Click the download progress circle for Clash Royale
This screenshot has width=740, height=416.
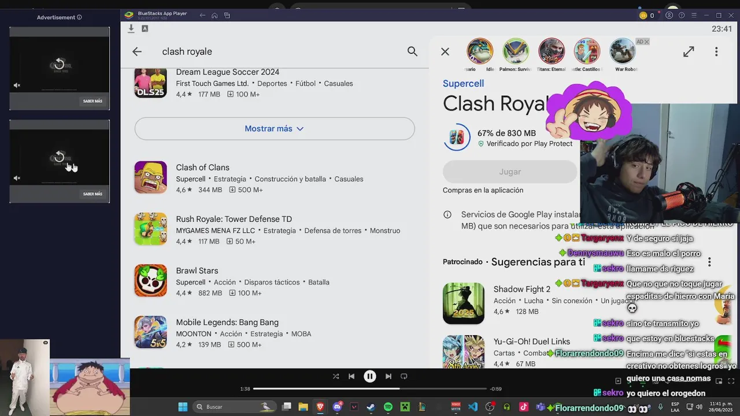tap(457, 138)
